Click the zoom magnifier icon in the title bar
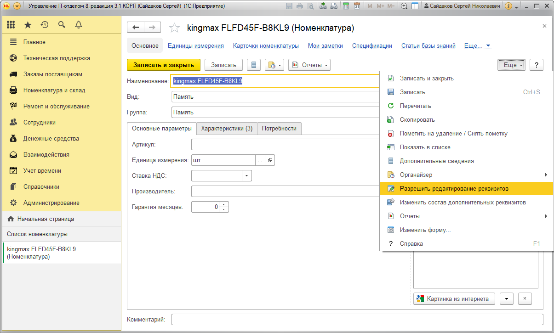Image resolution: width=554 pixels, height=333 pixels. pyautogui.click(x=404, y=6)
